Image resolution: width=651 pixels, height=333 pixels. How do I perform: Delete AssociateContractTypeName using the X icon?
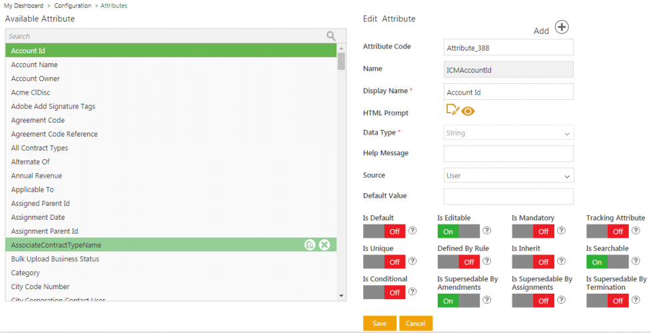click(325, 245)
